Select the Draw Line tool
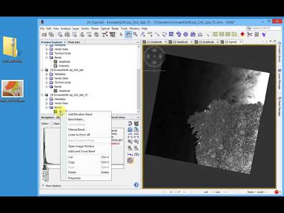284x213 pixels. click(x=157, y=34)
